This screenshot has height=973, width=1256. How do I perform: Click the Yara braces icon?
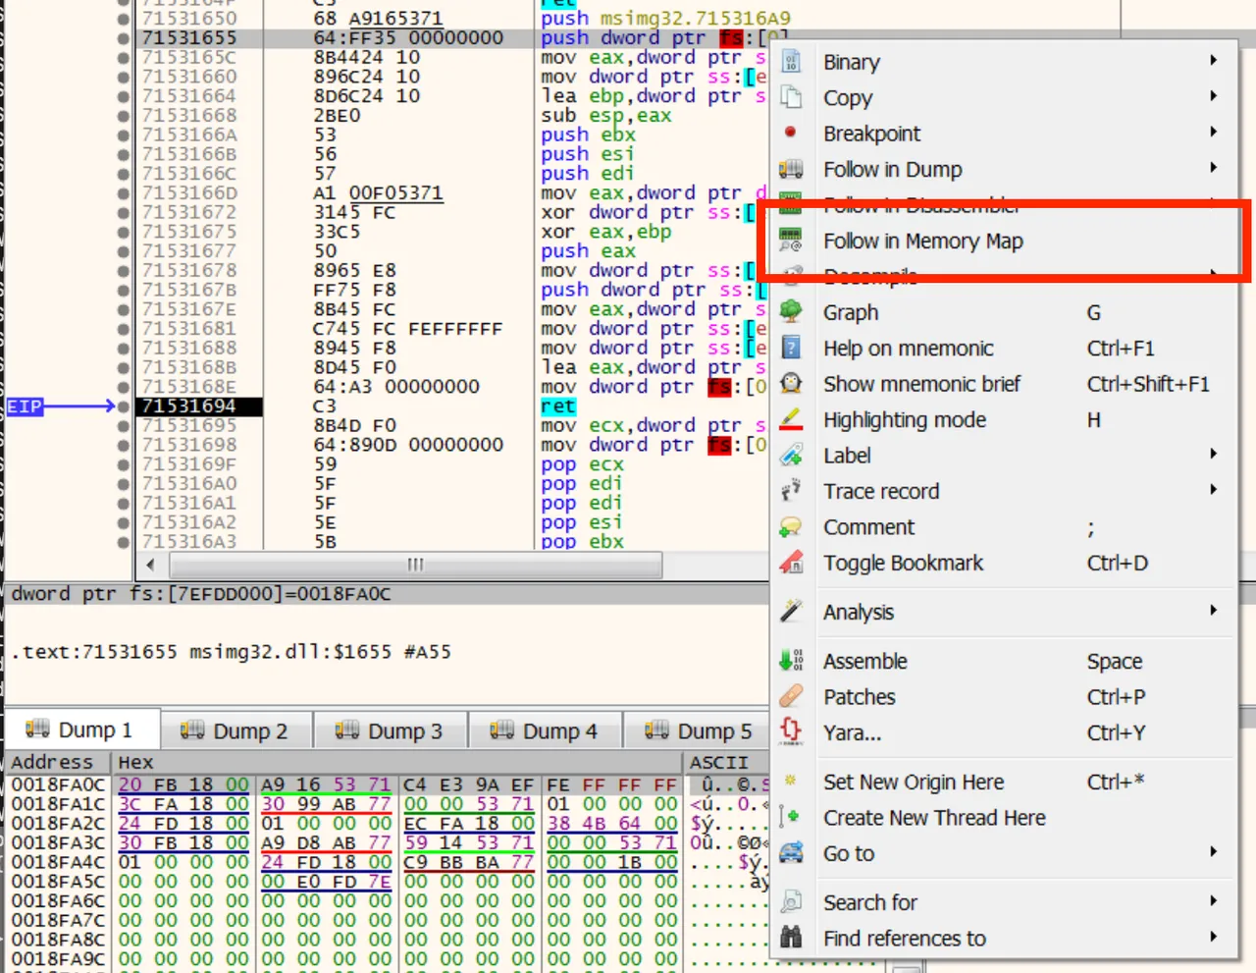tap(791, 731)
